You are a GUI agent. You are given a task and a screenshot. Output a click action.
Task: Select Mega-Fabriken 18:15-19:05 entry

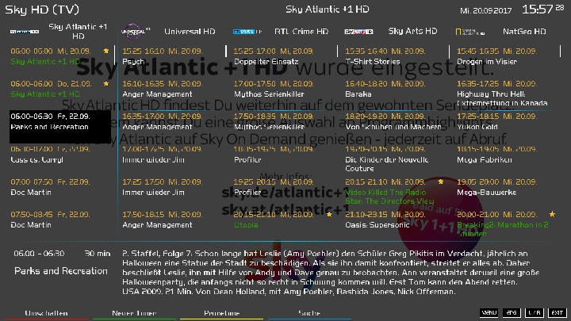point(507,155)
